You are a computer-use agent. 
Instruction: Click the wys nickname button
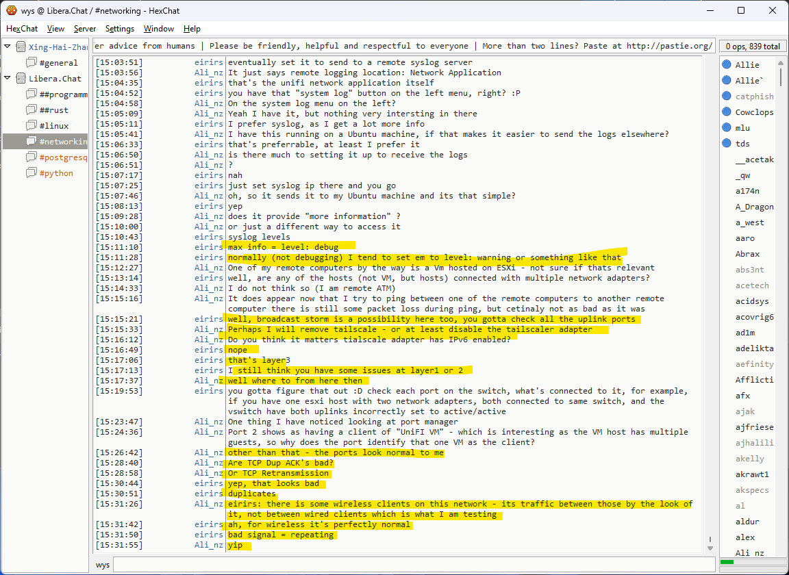click(103, 565)
